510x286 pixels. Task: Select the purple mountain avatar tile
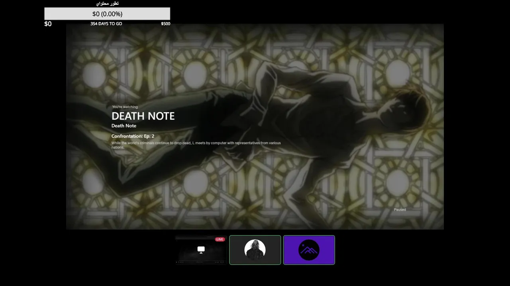click(x=309, y=250)
